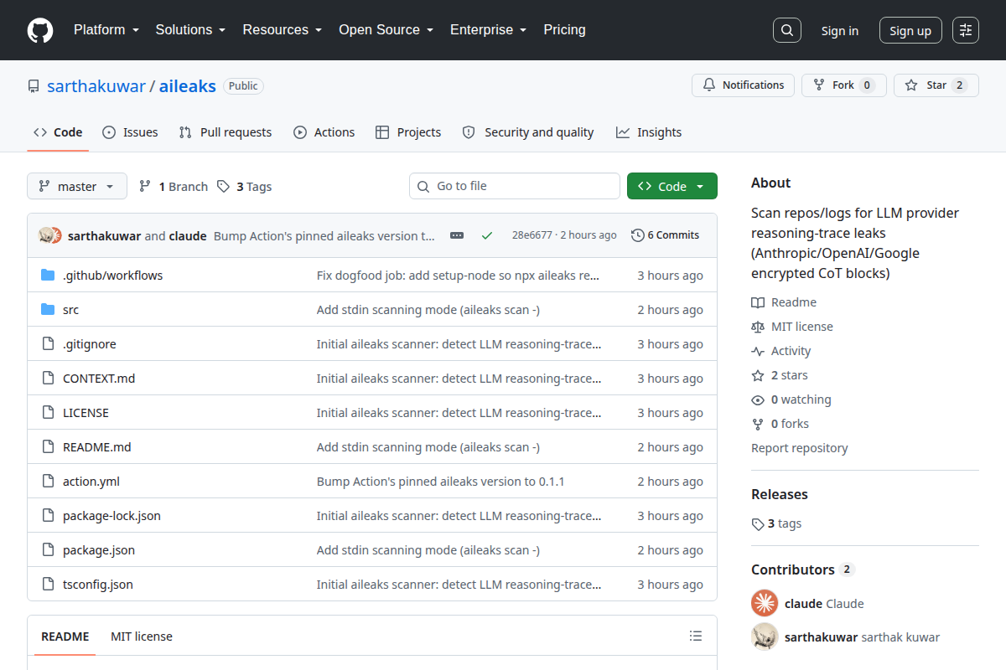The image size is (1006, 670).
Task: Open the README.md file
Action: point(97,447)
